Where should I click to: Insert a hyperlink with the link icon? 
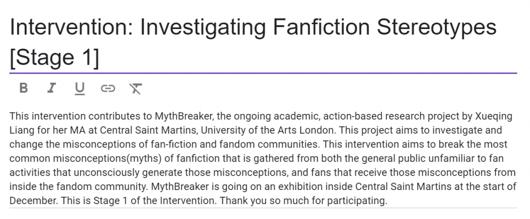pyautogui.click(x=108, y=89)
